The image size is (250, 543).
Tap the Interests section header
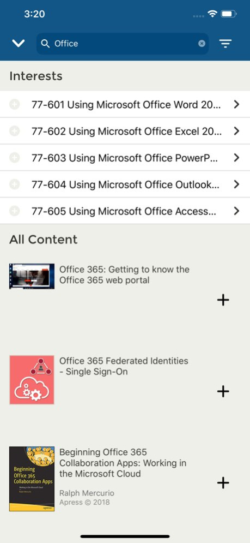point(36,76)
